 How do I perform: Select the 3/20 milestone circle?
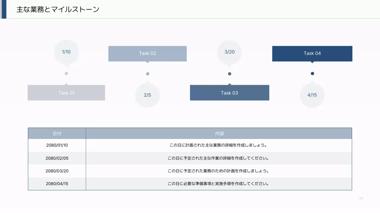(229, 52)
